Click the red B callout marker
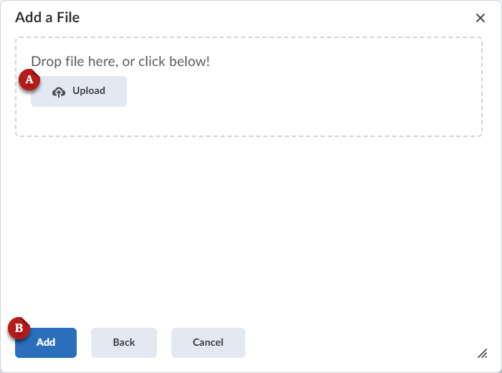 [x=19, y=329]
